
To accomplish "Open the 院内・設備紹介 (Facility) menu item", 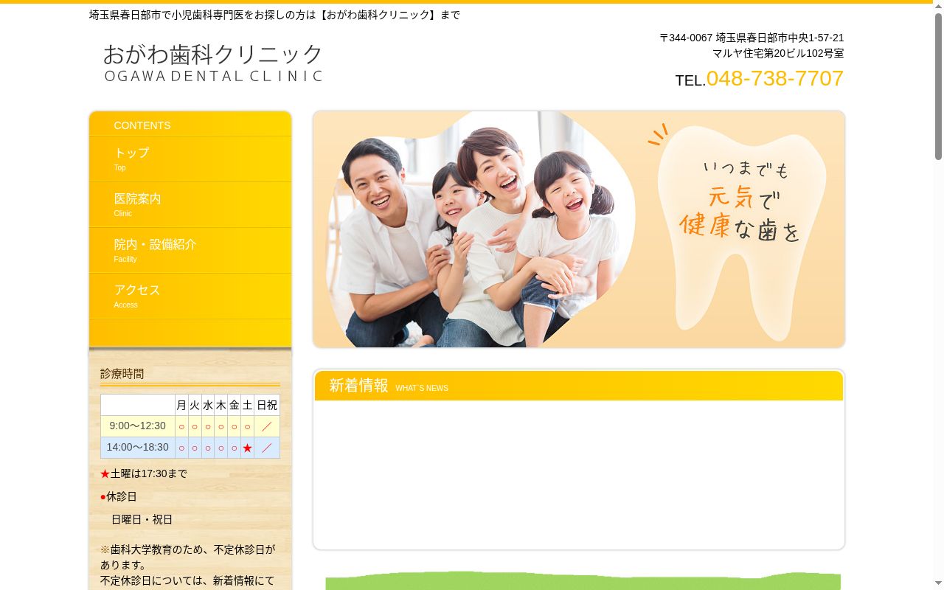I will [x=190, y=251].
